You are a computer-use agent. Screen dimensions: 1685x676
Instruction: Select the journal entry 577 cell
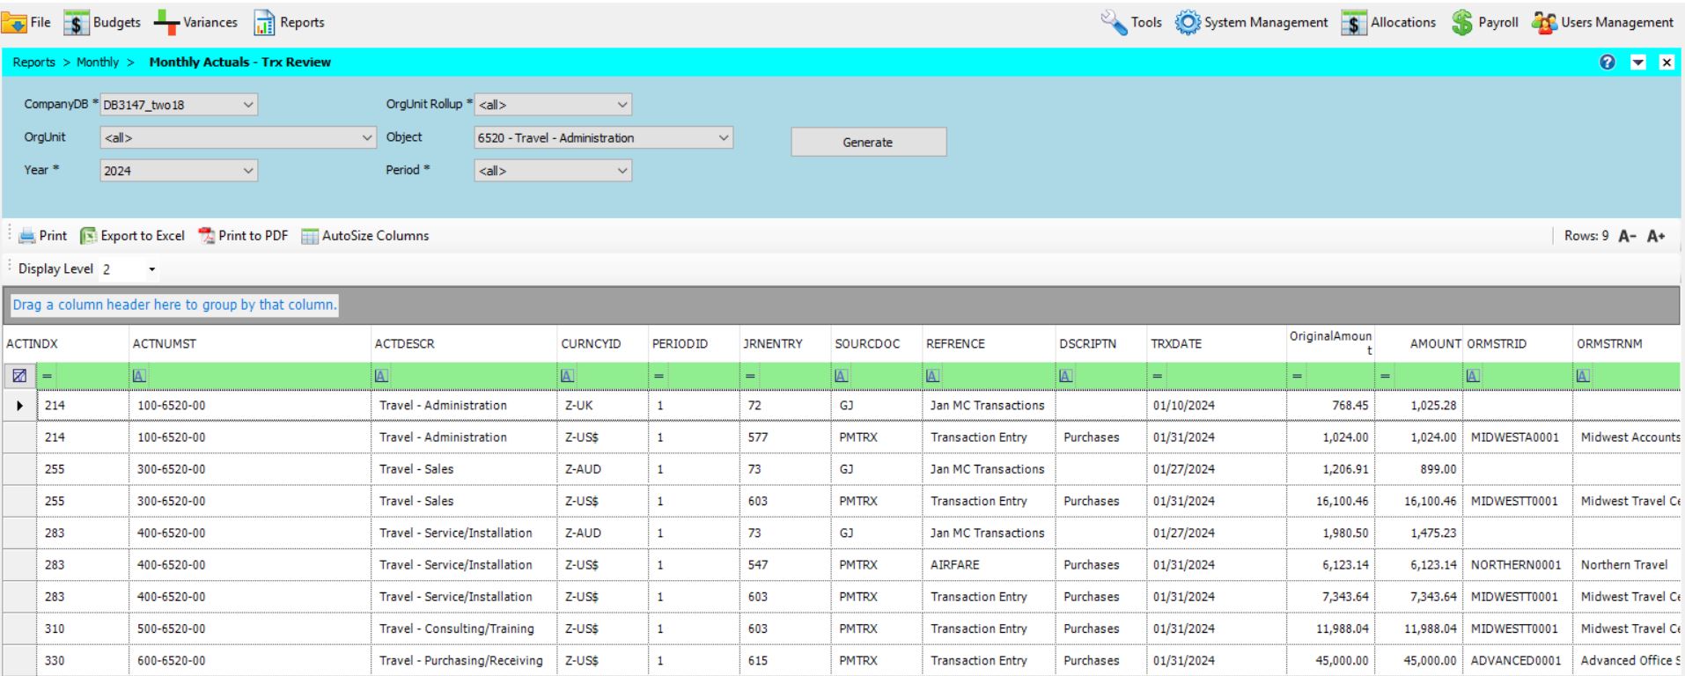pyautogui.click(x=785, y=437)
